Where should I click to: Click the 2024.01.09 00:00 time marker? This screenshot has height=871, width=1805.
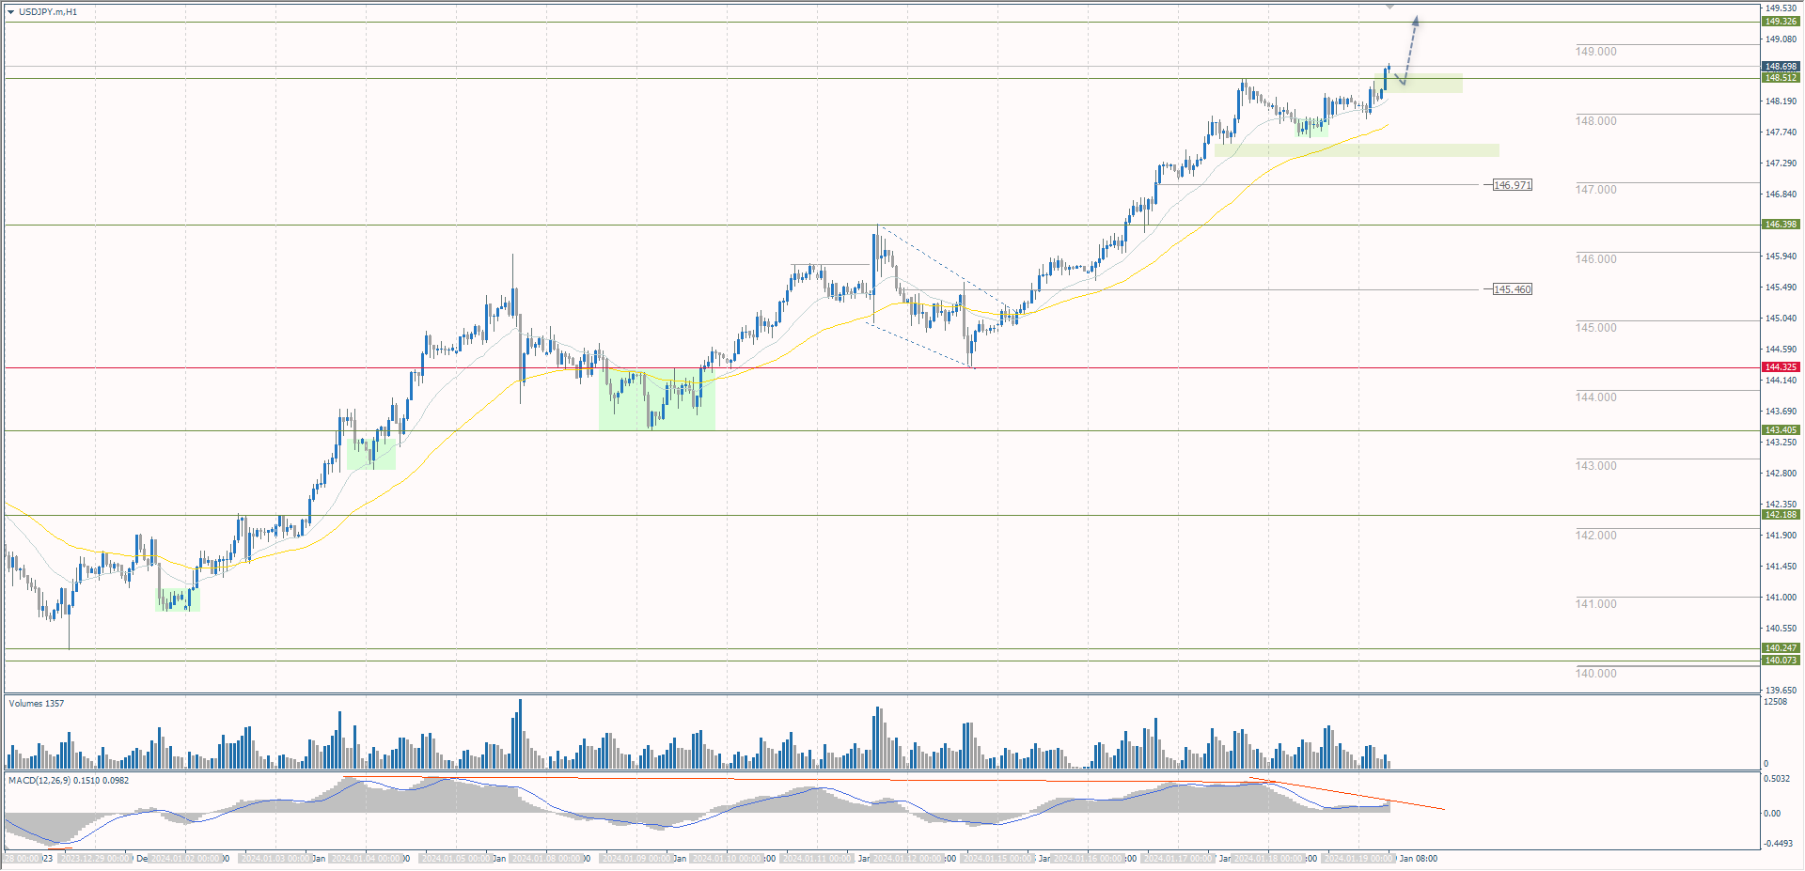pos(636,859)
